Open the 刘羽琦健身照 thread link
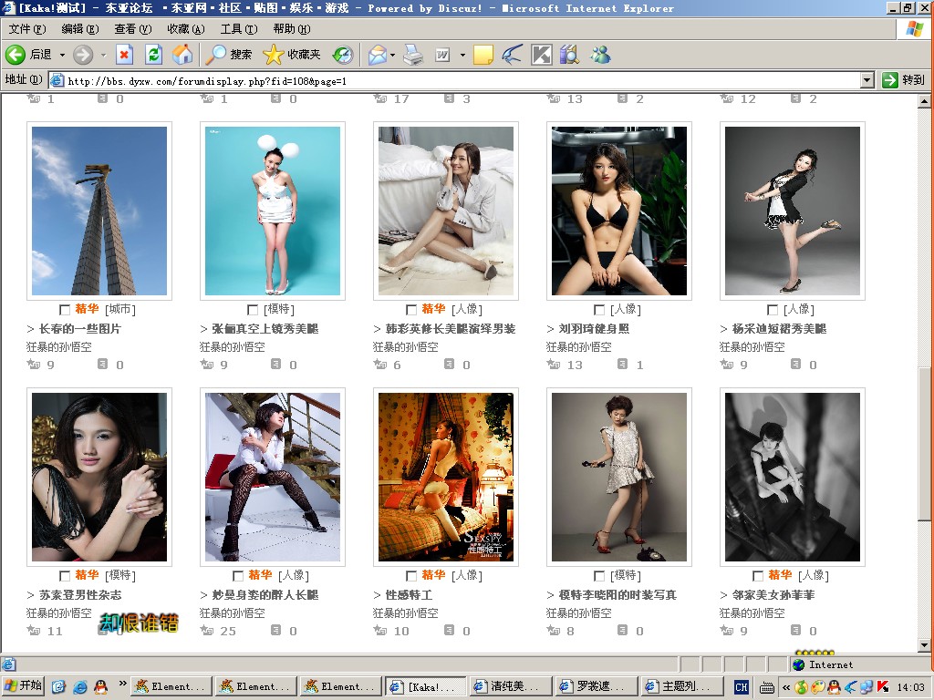 pyautogui.click(x=594, y=328)
